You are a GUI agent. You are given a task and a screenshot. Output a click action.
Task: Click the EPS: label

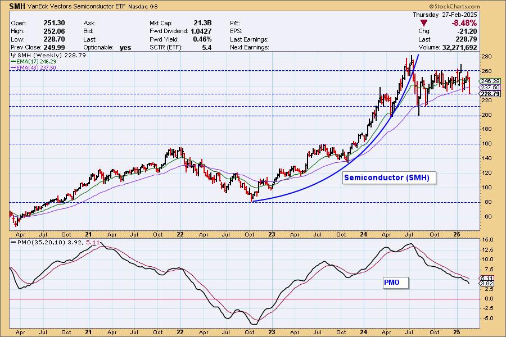(236, 31)
